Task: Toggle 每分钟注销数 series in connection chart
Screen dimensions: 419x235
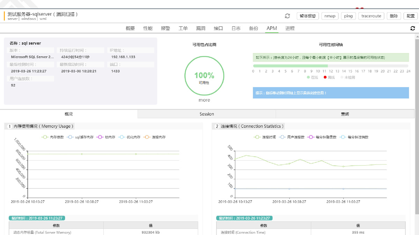Action: [x=354, y=137]
